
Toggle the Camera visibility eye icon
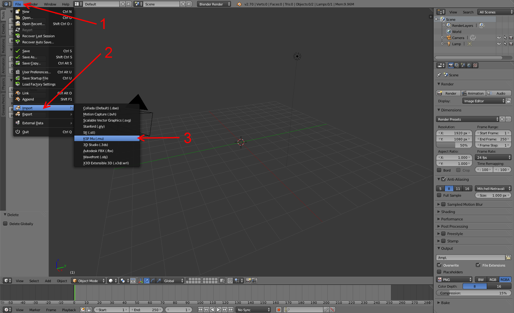(499, 38)
